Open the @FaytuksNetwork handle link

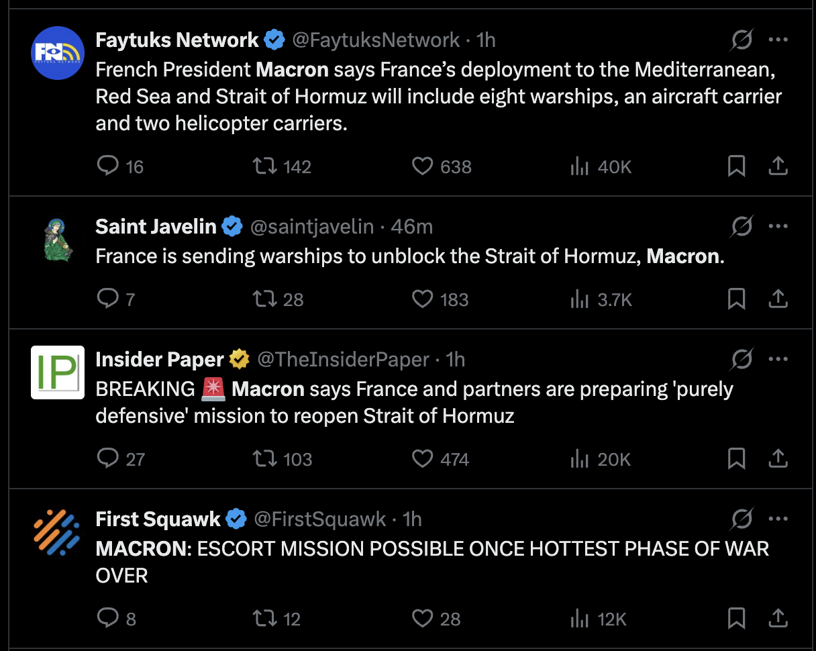coord(376,40)
